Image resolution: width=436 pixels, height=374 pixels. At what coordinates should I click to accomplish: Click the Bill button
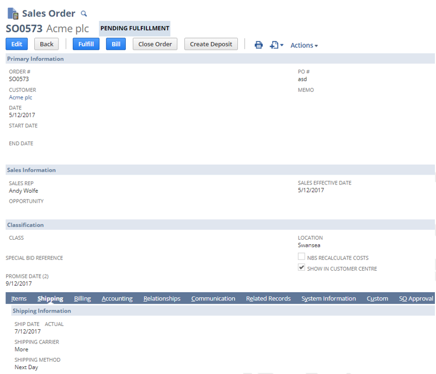tap(115, 44)
